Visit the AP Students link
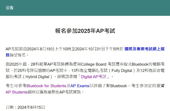The image size is (170, 111). coord(16,92)
